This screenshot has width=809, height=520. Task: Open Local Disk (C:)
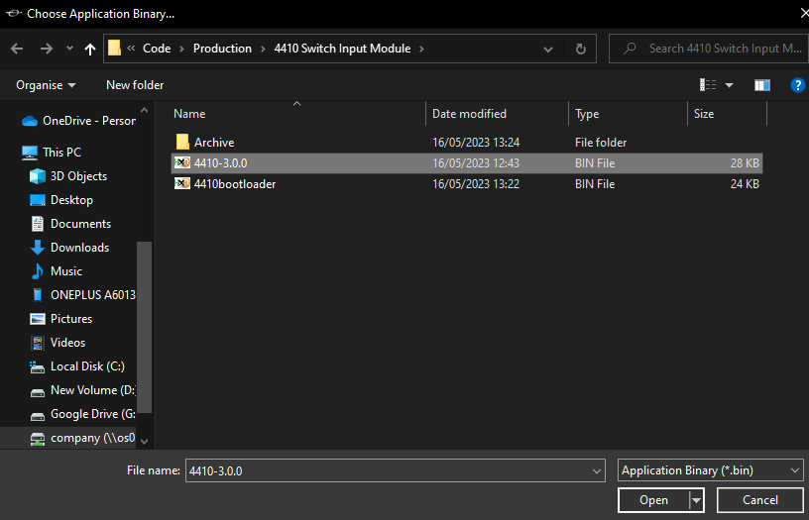point(77,366)
